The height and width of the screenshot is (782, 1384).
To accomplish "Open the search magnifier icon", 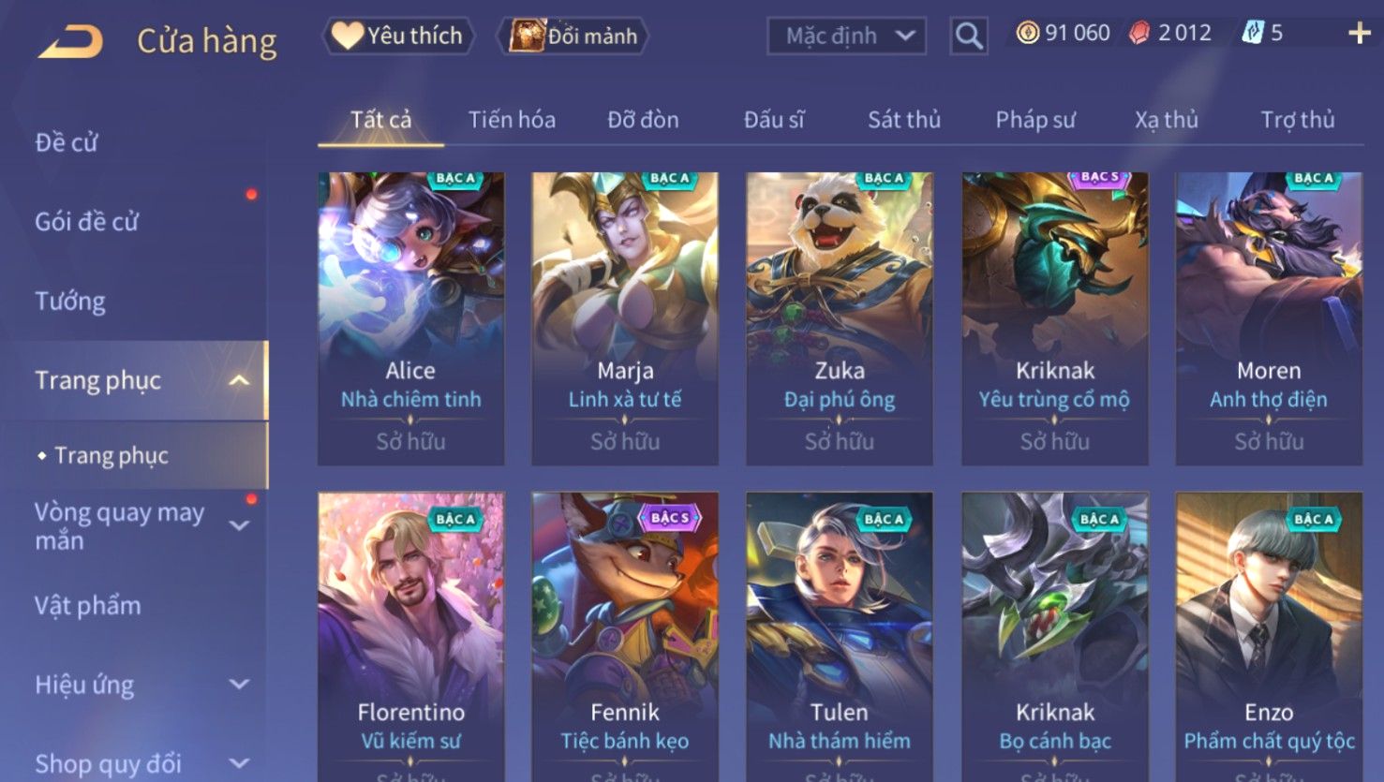I will click(x=969, y=37).
